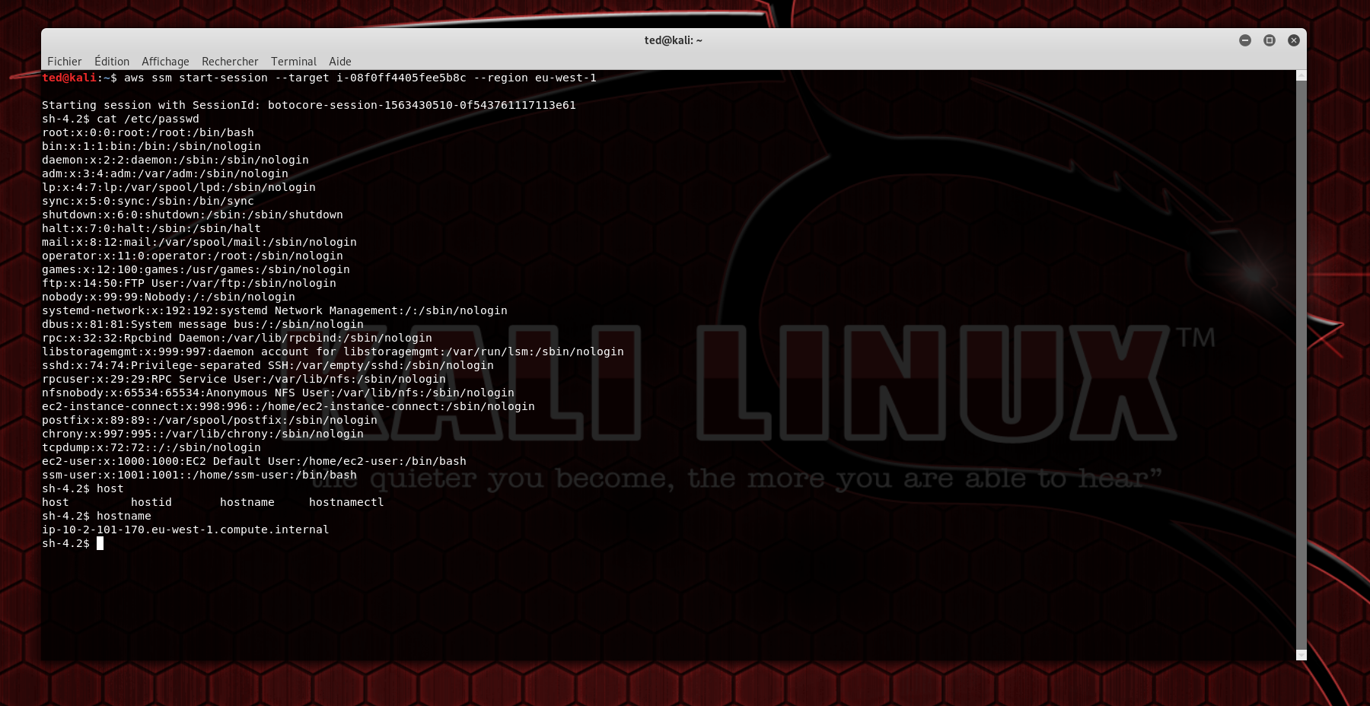Open the Terminal menu
Viewport: 1370px width, 706px height.
pos(294,62)
